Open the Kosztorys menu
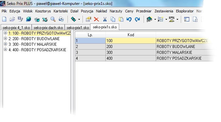This screenshot has width=221, height=122. click(x=43, y=11)
